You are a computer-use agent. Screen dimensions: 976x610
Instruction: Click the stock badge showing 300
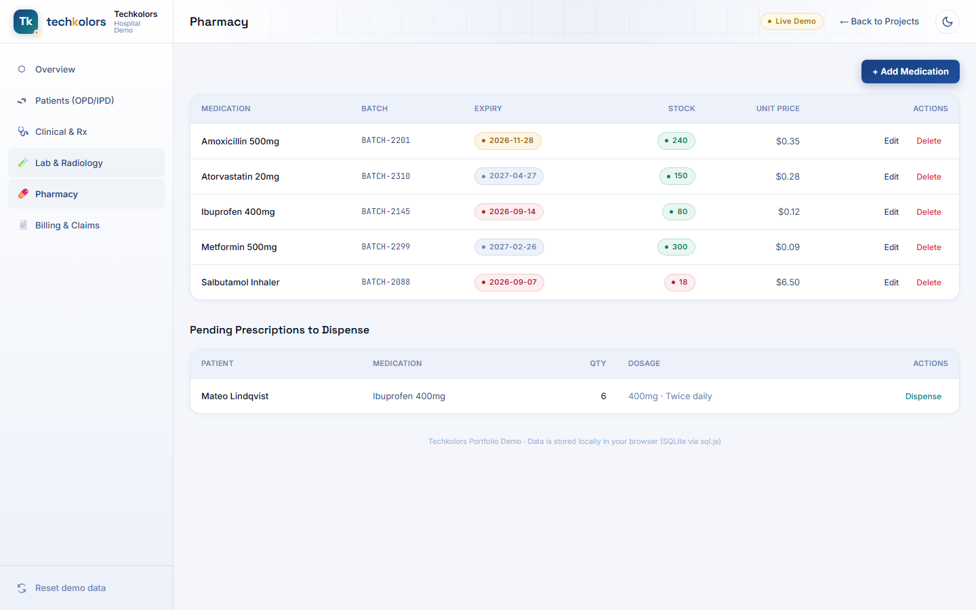[x=676, y=247]
